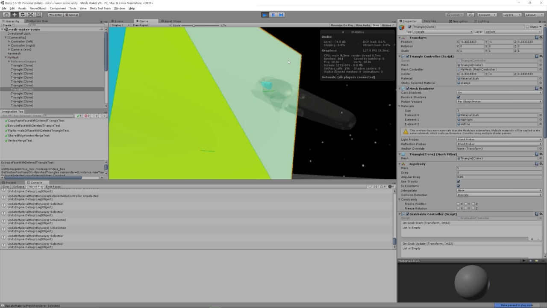Select Triangle(Clone) in the Hierarchy
The height and width of the screenshot is (308, 547).
[22, 89]
